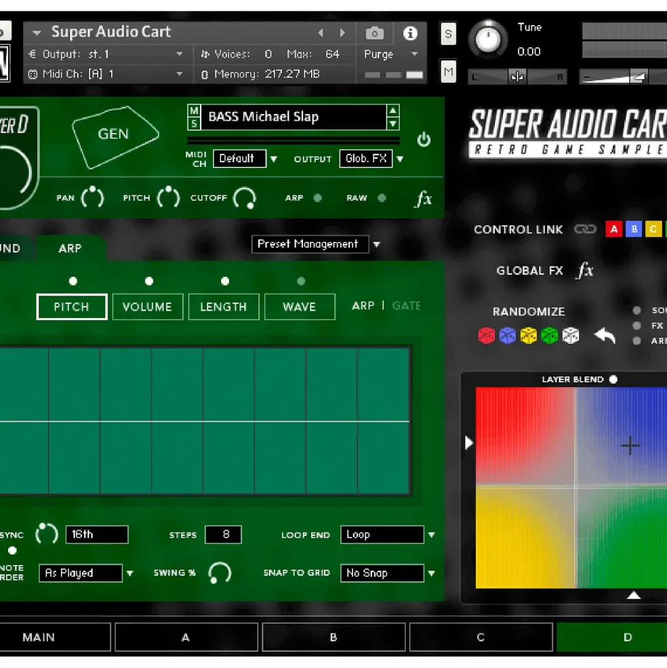Screen dimensions: 667x668
Task: Expand the instrument header arrow
Action: pyautogui.click(x=37, y=33)
